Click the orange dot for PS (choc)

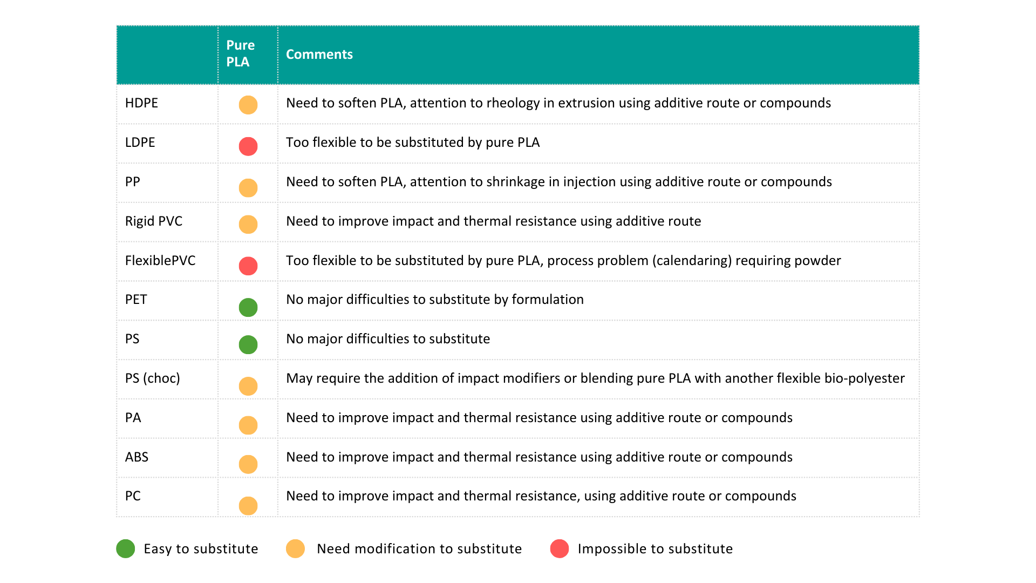pyautogui.click(x=248, y=386)
